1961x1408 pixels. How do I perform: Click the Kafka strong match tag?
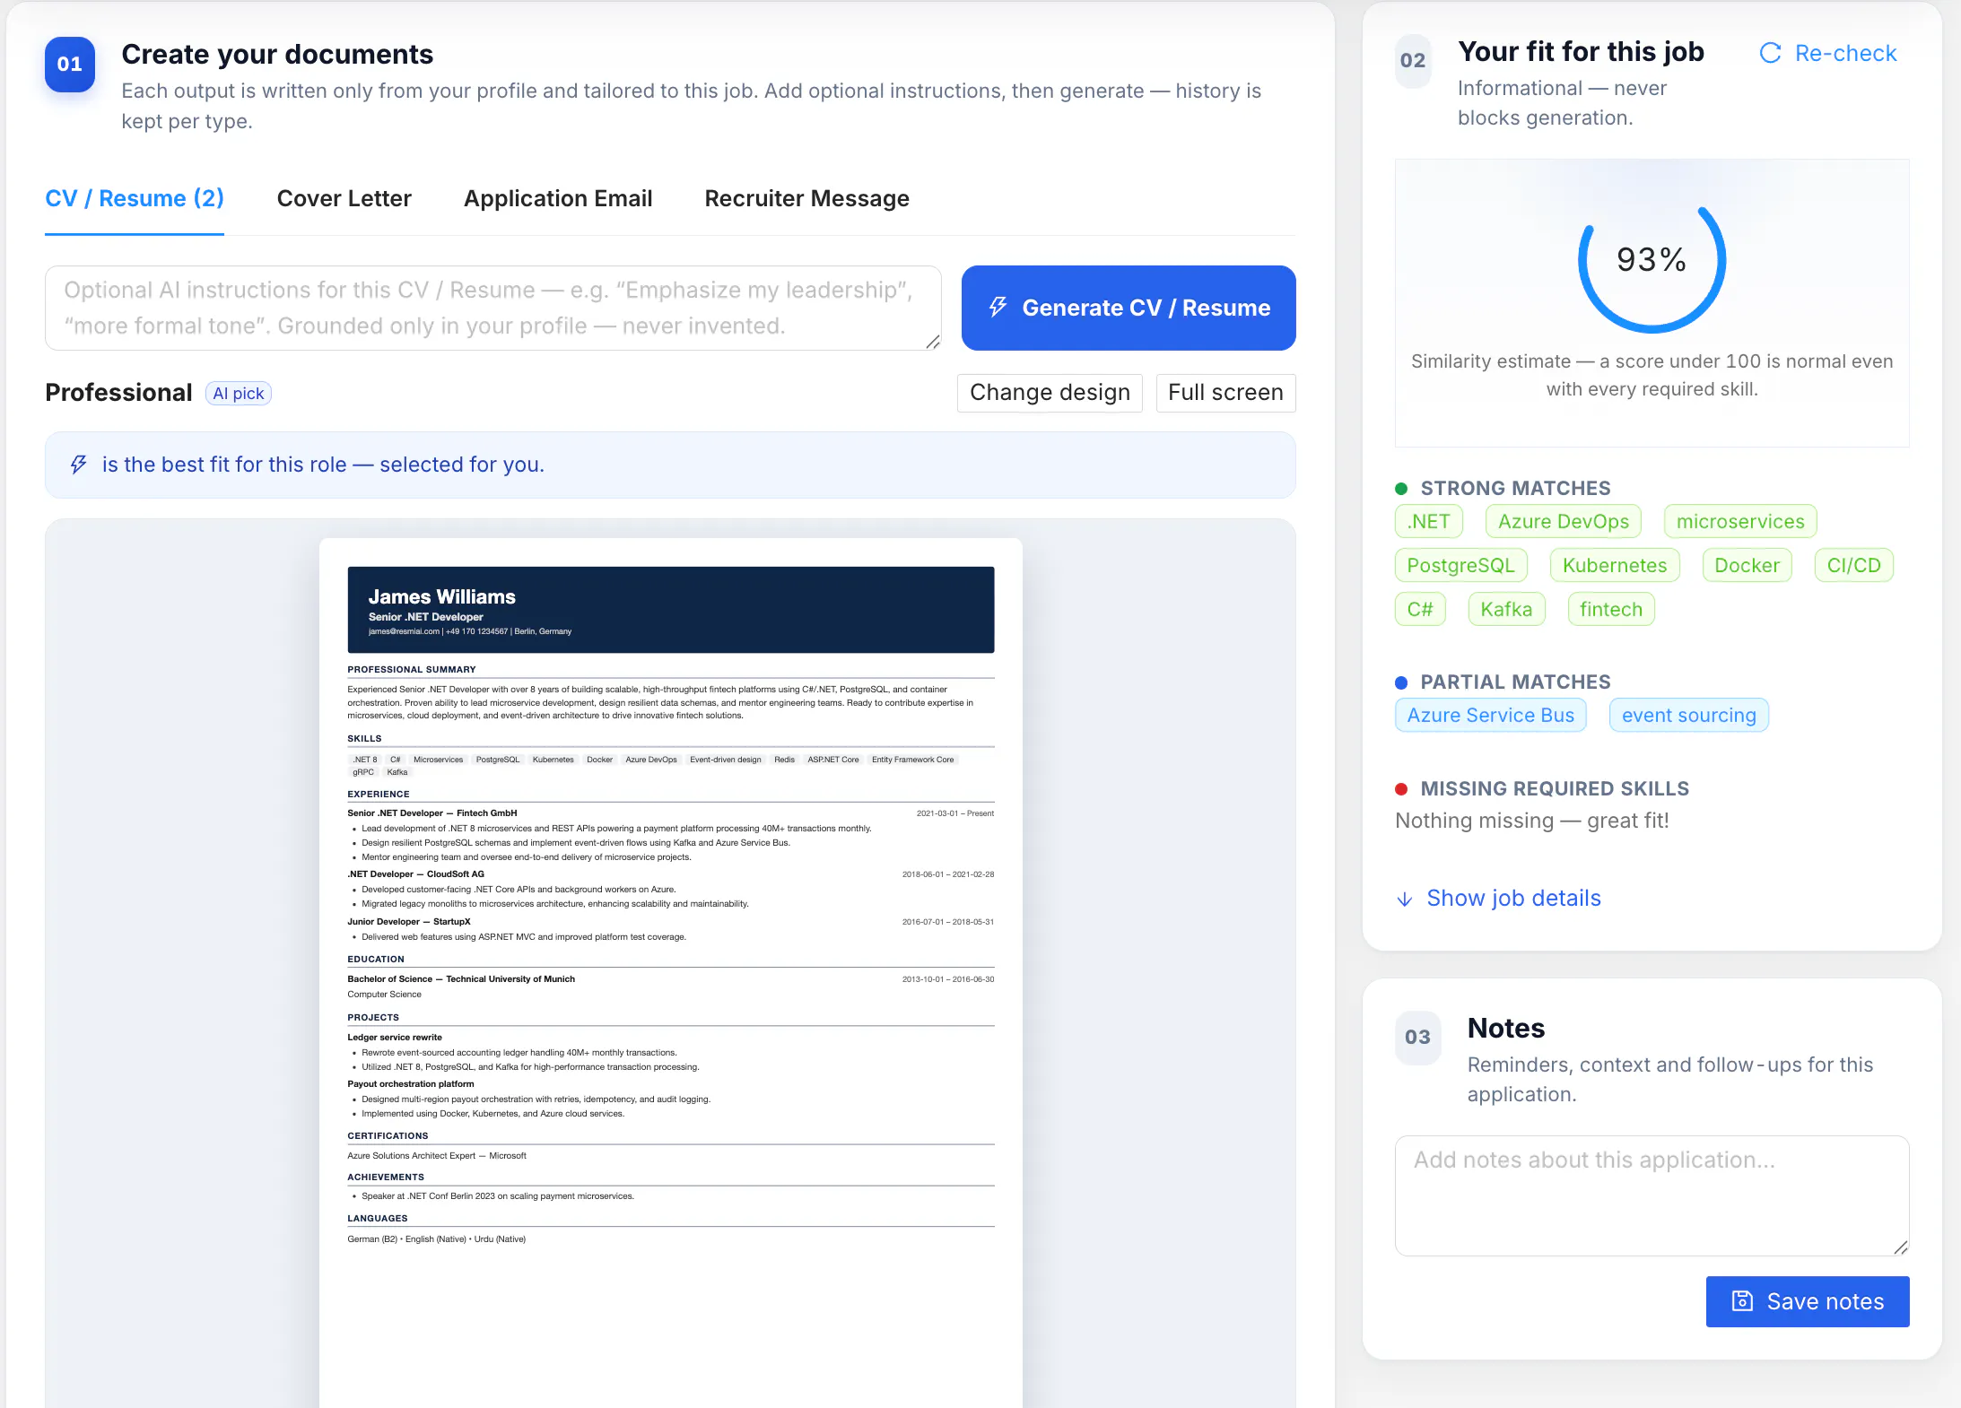[x=1506, y=609]
